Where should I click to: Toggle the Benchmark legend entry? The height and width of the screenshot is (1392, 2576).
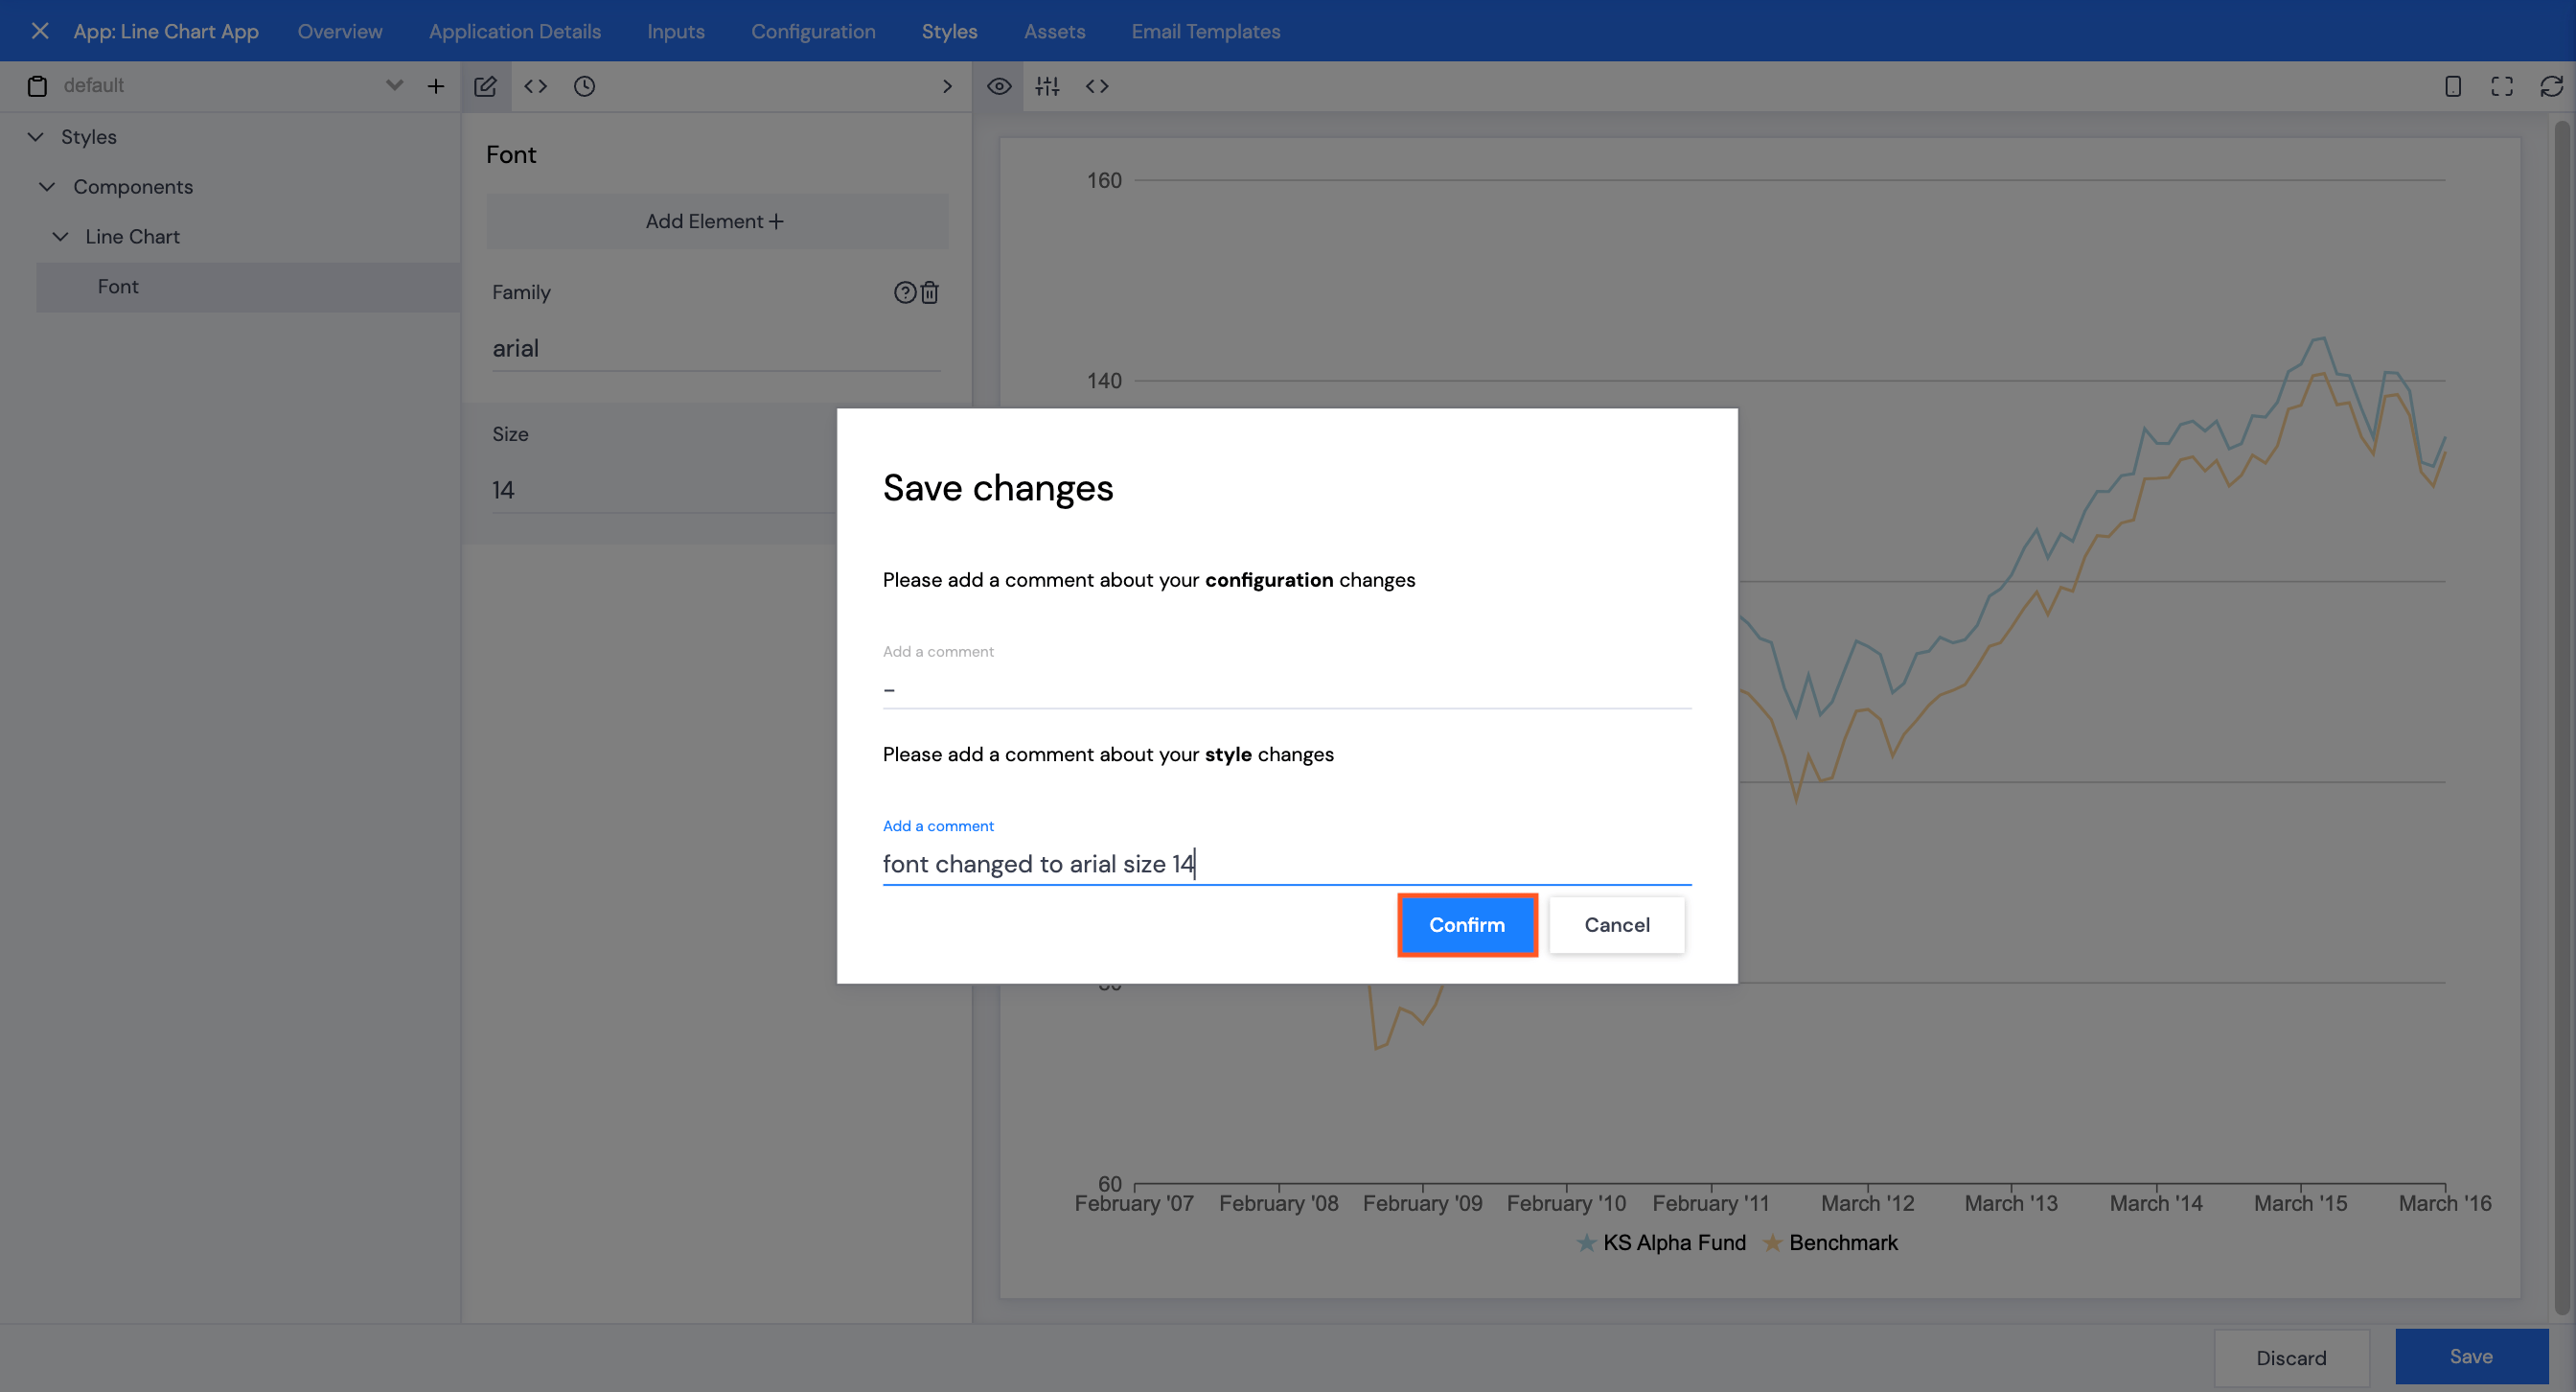pyautogui.click(x=1841, y=1242)
